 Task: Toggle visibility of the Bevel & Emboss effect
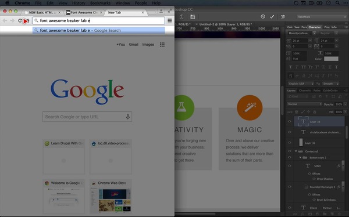[x=314, y=200]
